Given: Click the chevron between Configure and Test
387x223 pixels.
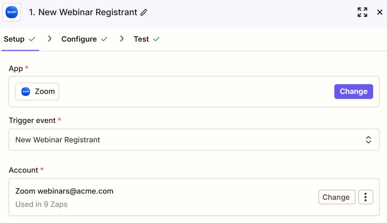Looking at the screenshot, I should pyautogui.click(x=122, y=39).
